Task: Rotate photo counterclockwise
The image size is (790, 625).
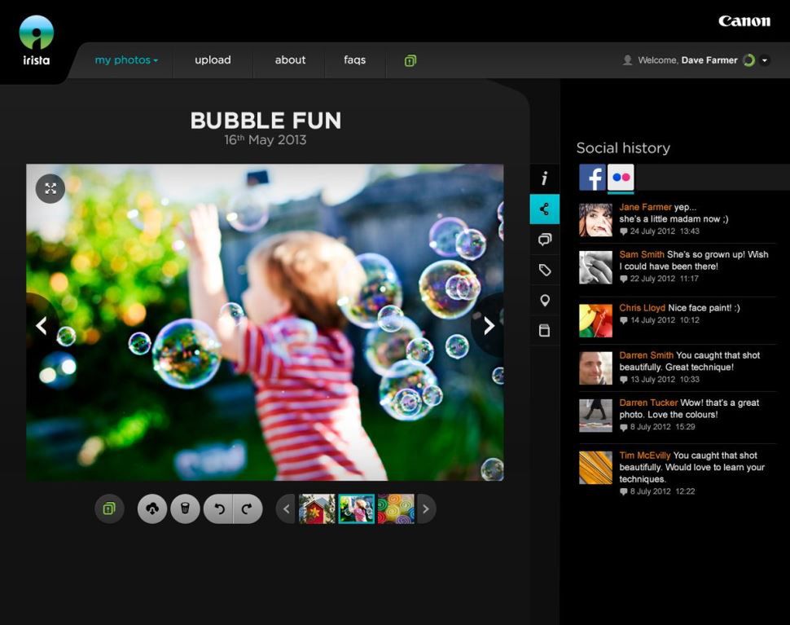Action: pos(218,509)
